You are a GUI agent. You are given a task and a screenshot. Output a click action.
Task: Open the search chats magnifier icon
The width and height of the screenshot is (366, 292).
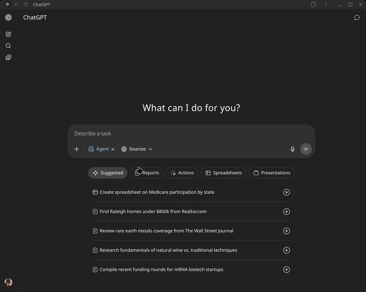tap(8, 46)
